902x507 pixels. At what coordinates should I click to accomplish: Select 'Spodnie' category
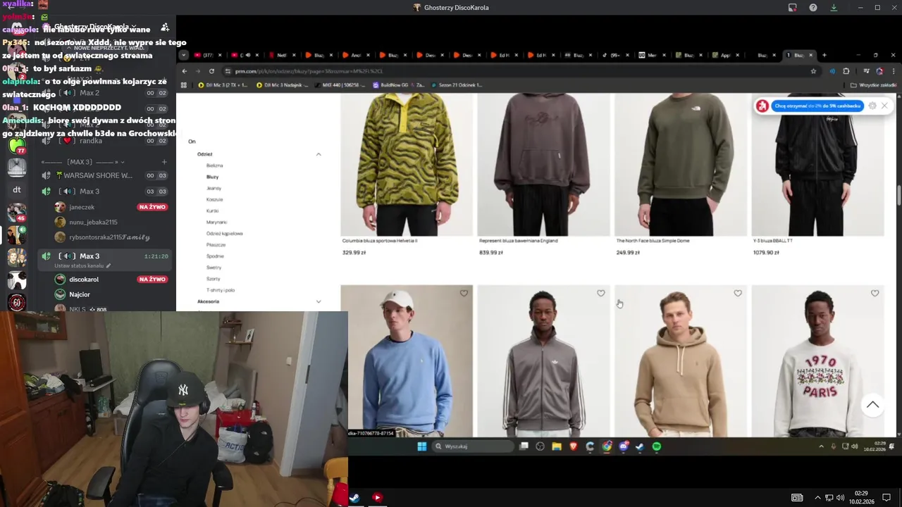coord(215,256)
